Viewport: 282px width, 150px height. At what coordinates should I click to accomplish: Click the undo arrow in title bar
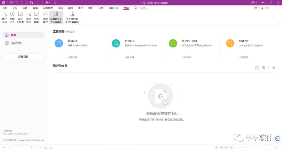(x=37, y=3)
